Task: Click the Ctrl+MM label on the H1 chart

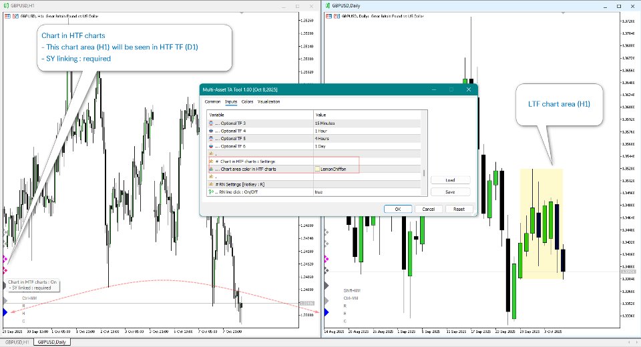Action: [x=29, y=298]
